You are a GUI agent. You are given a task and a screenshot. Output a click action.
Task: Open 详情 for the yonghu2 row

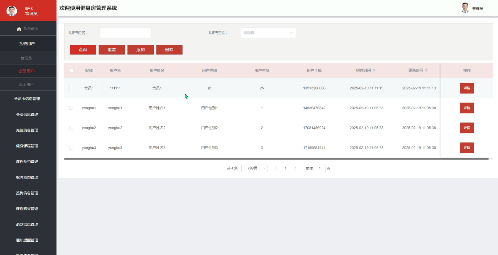(x=467, y=128)
